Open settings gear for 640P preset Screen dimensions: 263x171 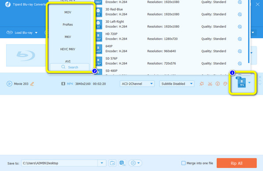click(x=240, y=51)
